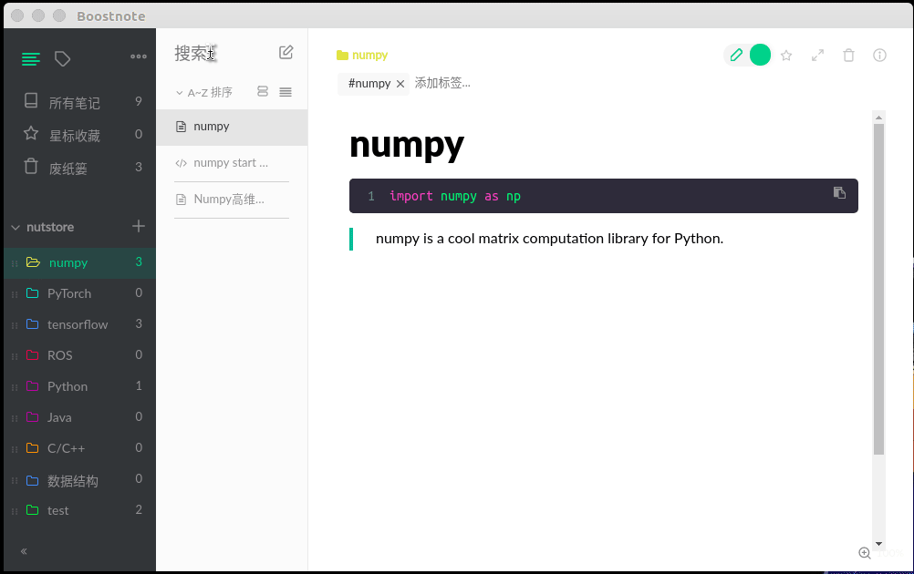The image size is (914, 574).
Task: Open the numpy note in list
Action: pos(232,127)
